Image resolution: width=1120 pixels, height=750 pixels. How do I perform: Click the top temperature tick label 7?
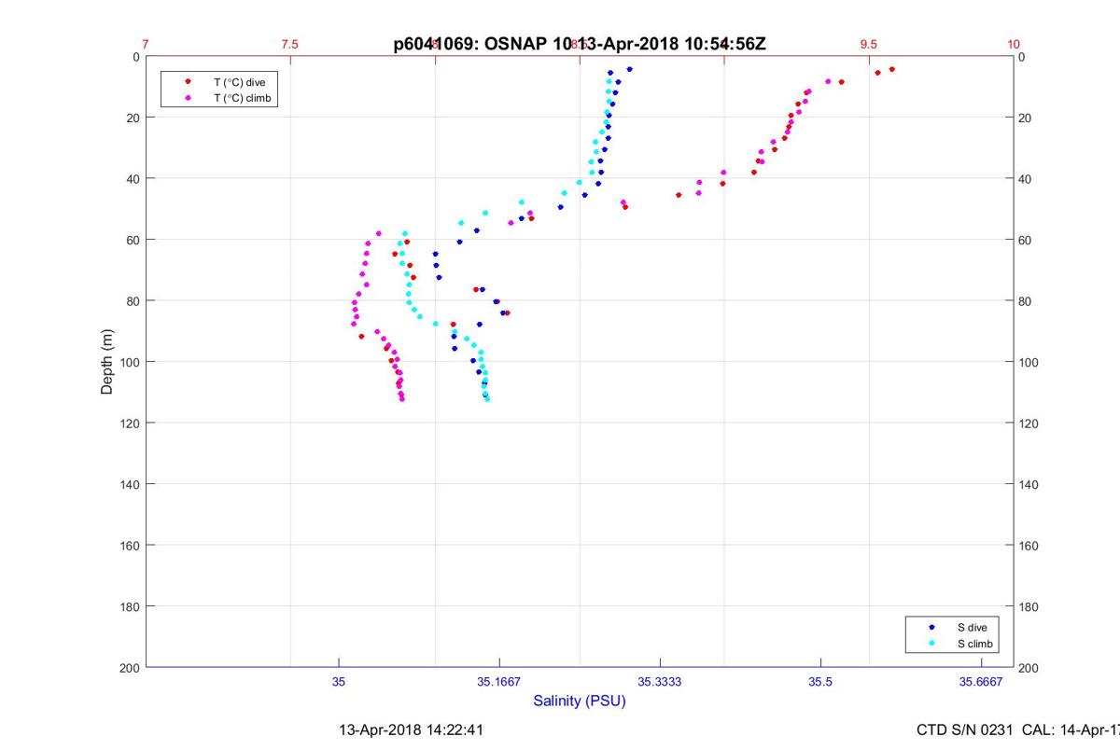coord(146,44)
